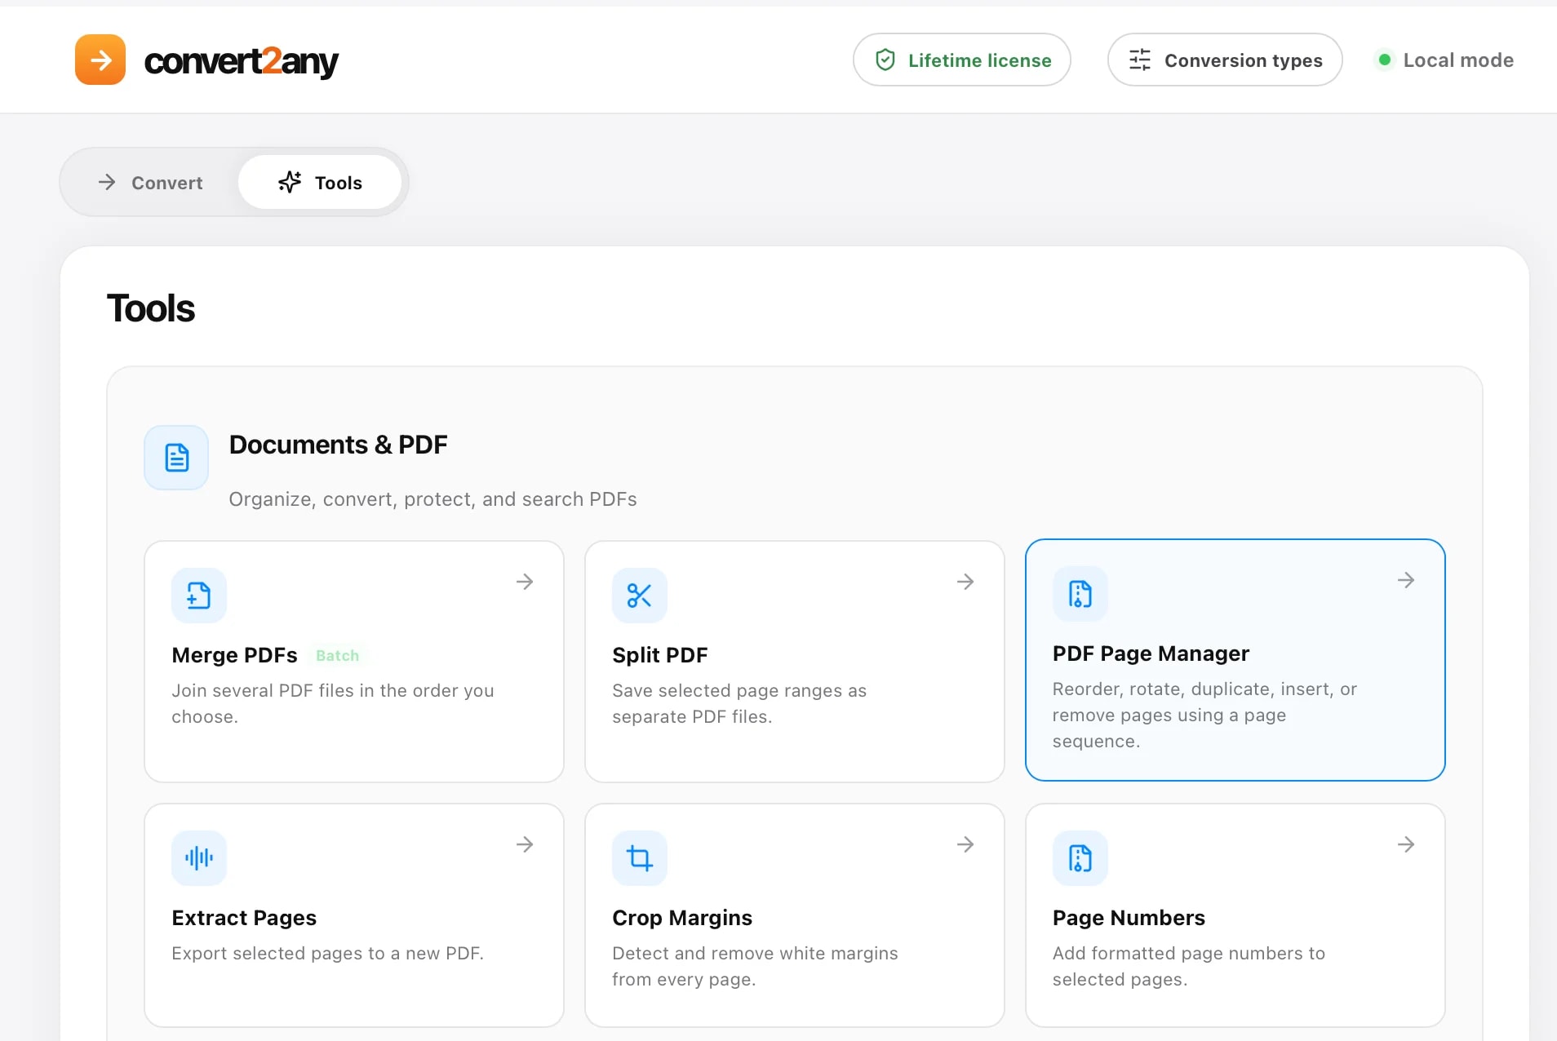Viewport: 1557px width, 1041px height.
Task: Open the PDF Page Manager title
Action: (1151, 653)
